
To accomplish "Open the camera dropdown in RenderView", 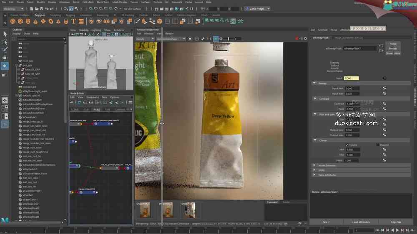I will (x=171, y=39).
